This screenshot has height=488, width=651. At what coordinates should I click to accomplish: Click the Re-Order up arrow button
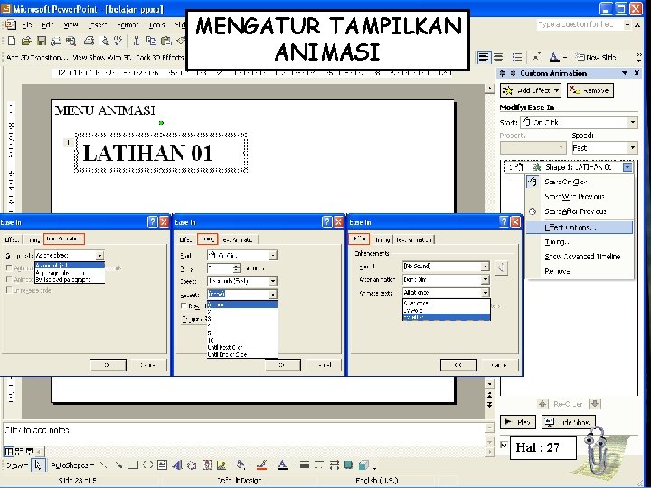542,403
